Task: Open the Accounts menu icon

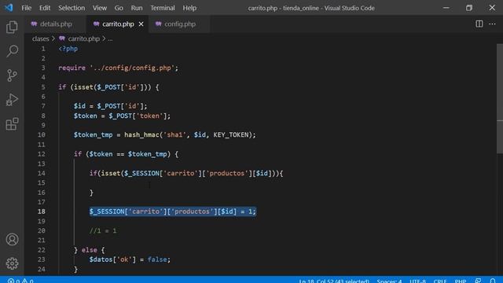Action: click(12, 239)
